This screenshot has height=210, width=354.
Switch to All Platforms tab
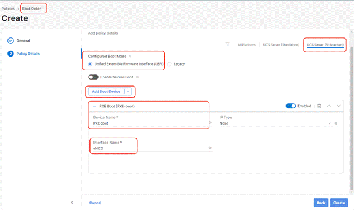click(247, 44)
